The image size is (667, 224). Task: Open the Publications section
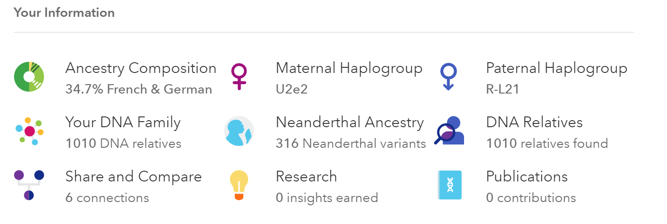pyautogui.click(x=527, y=177)
